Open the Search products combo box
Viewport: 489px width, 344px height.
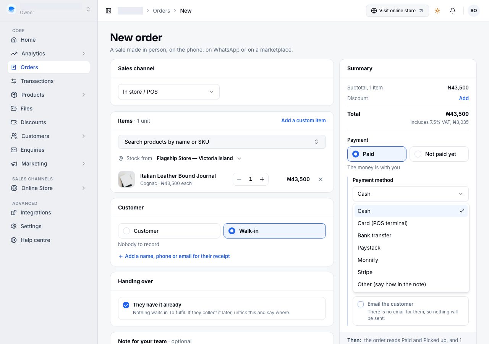(222, 142)
